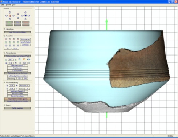This screenshot has width=178, height=138.
Task: Click the third green-row icon in Ausrichten
Action: (x=14, y=42)
